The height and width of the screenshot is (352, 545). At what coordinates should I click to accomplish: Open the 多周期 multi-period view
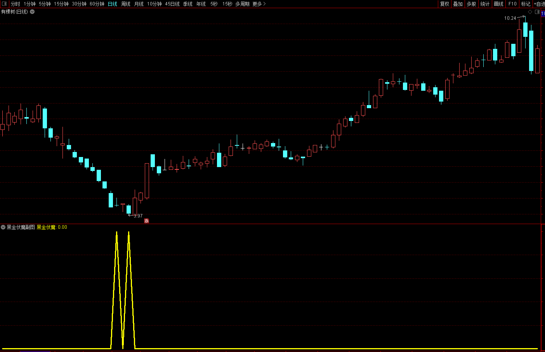pos(242,4)
